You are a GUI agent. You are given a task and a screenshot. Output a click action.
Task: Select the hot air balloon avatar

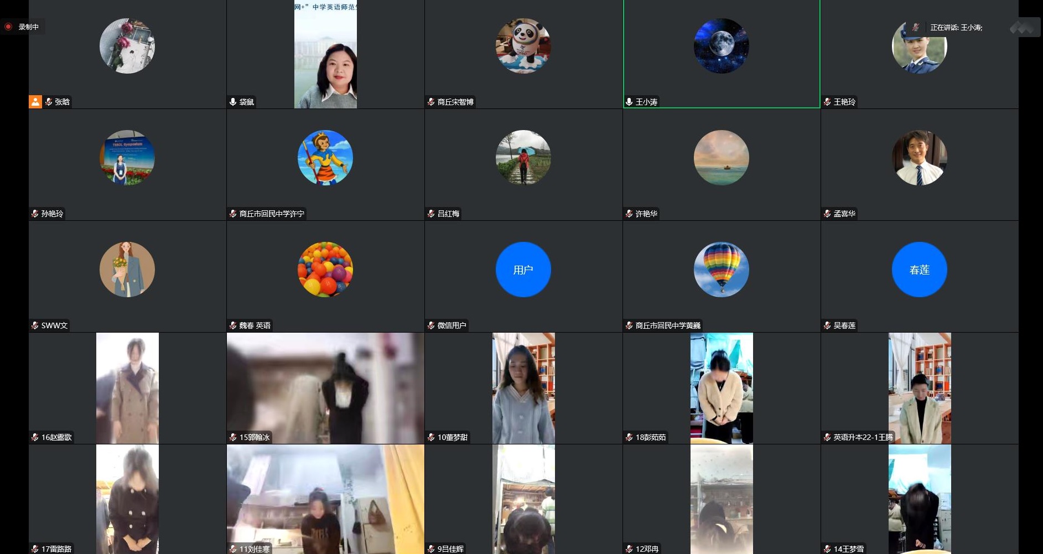(x=721, y=270)
